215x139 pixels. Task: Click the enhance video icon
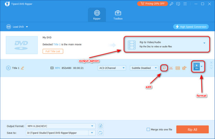tap(184, 68)
